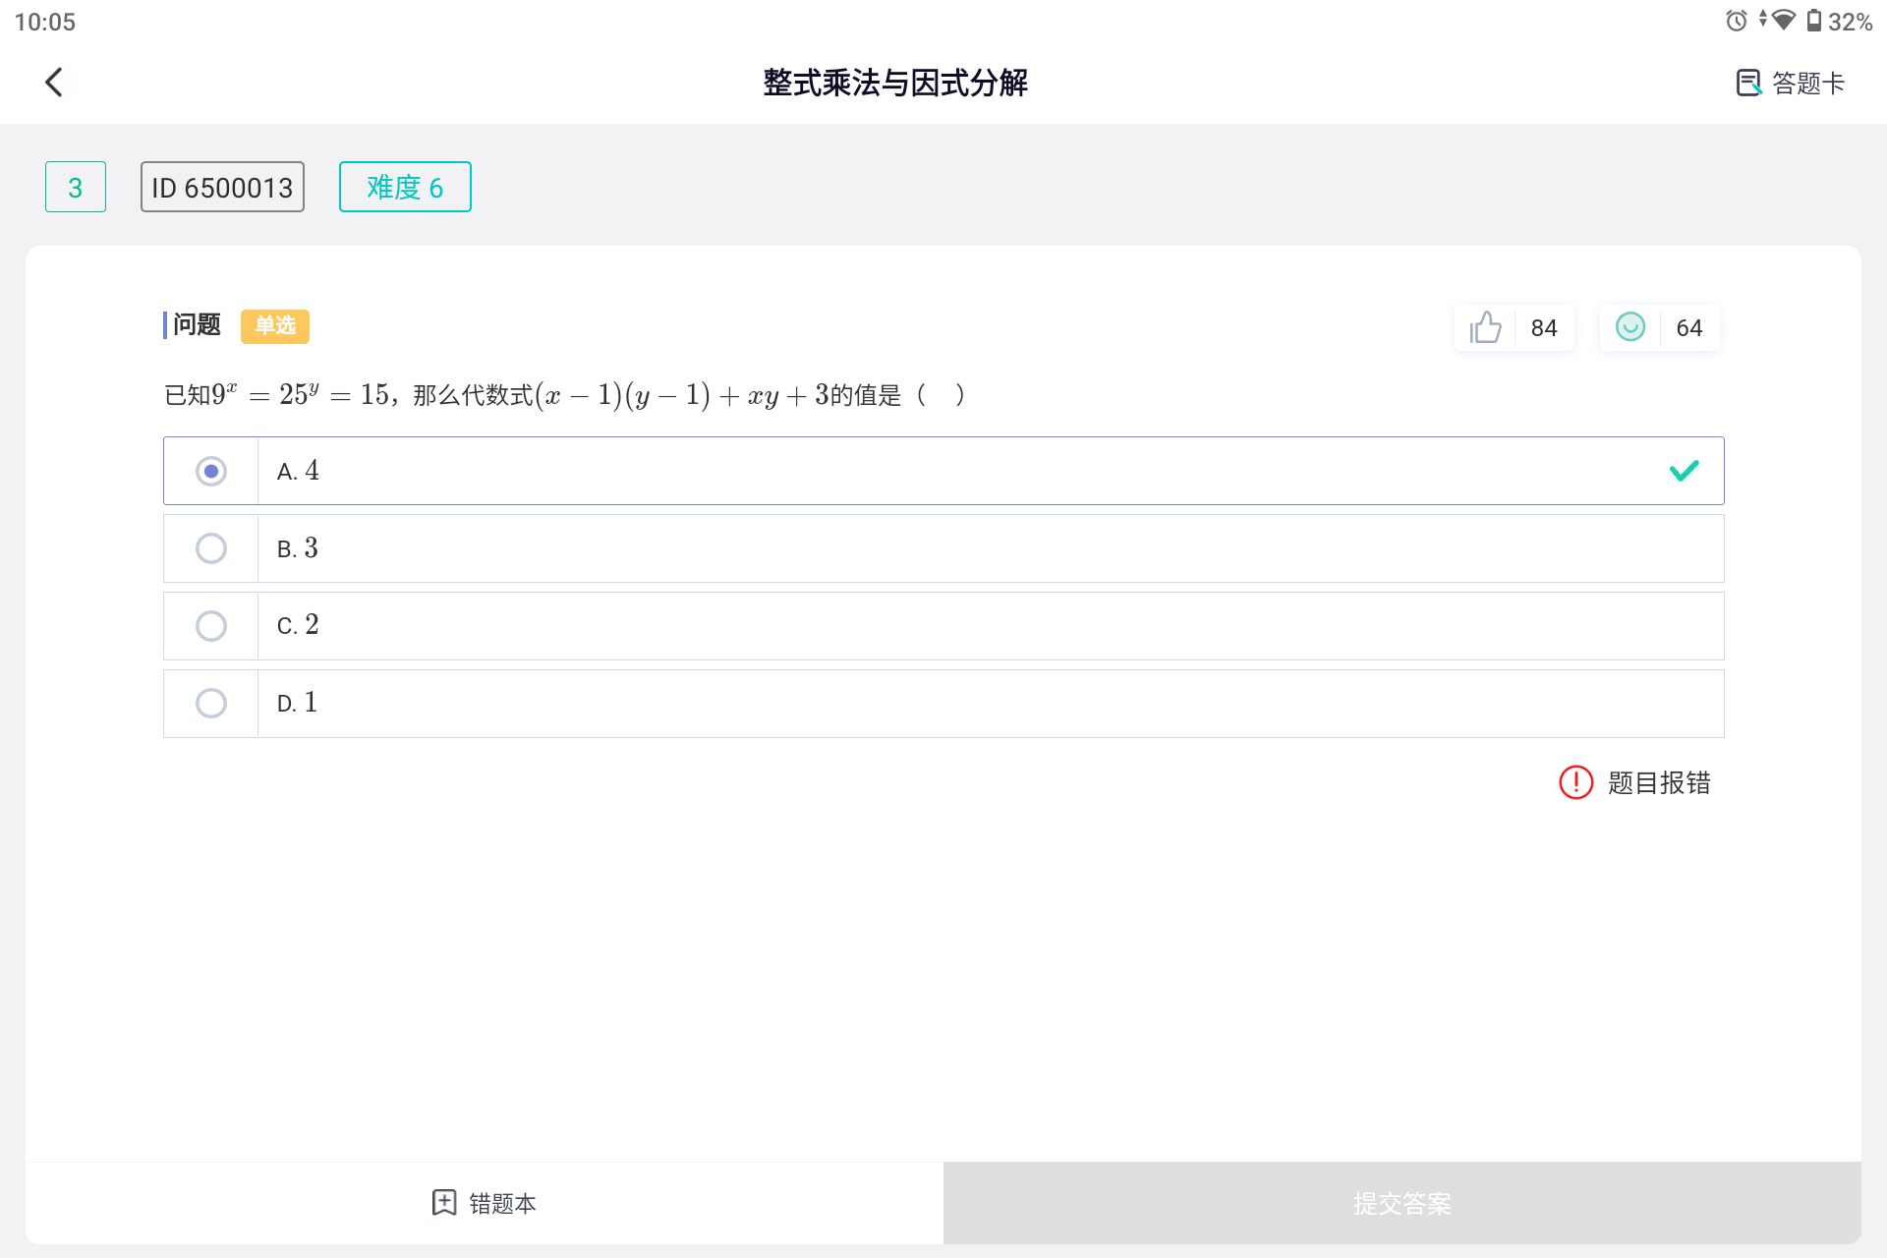This screenshot has width=1887, height=1258.
Task: Click the 难度 6 difficulty tag
Action: (405, 187)
